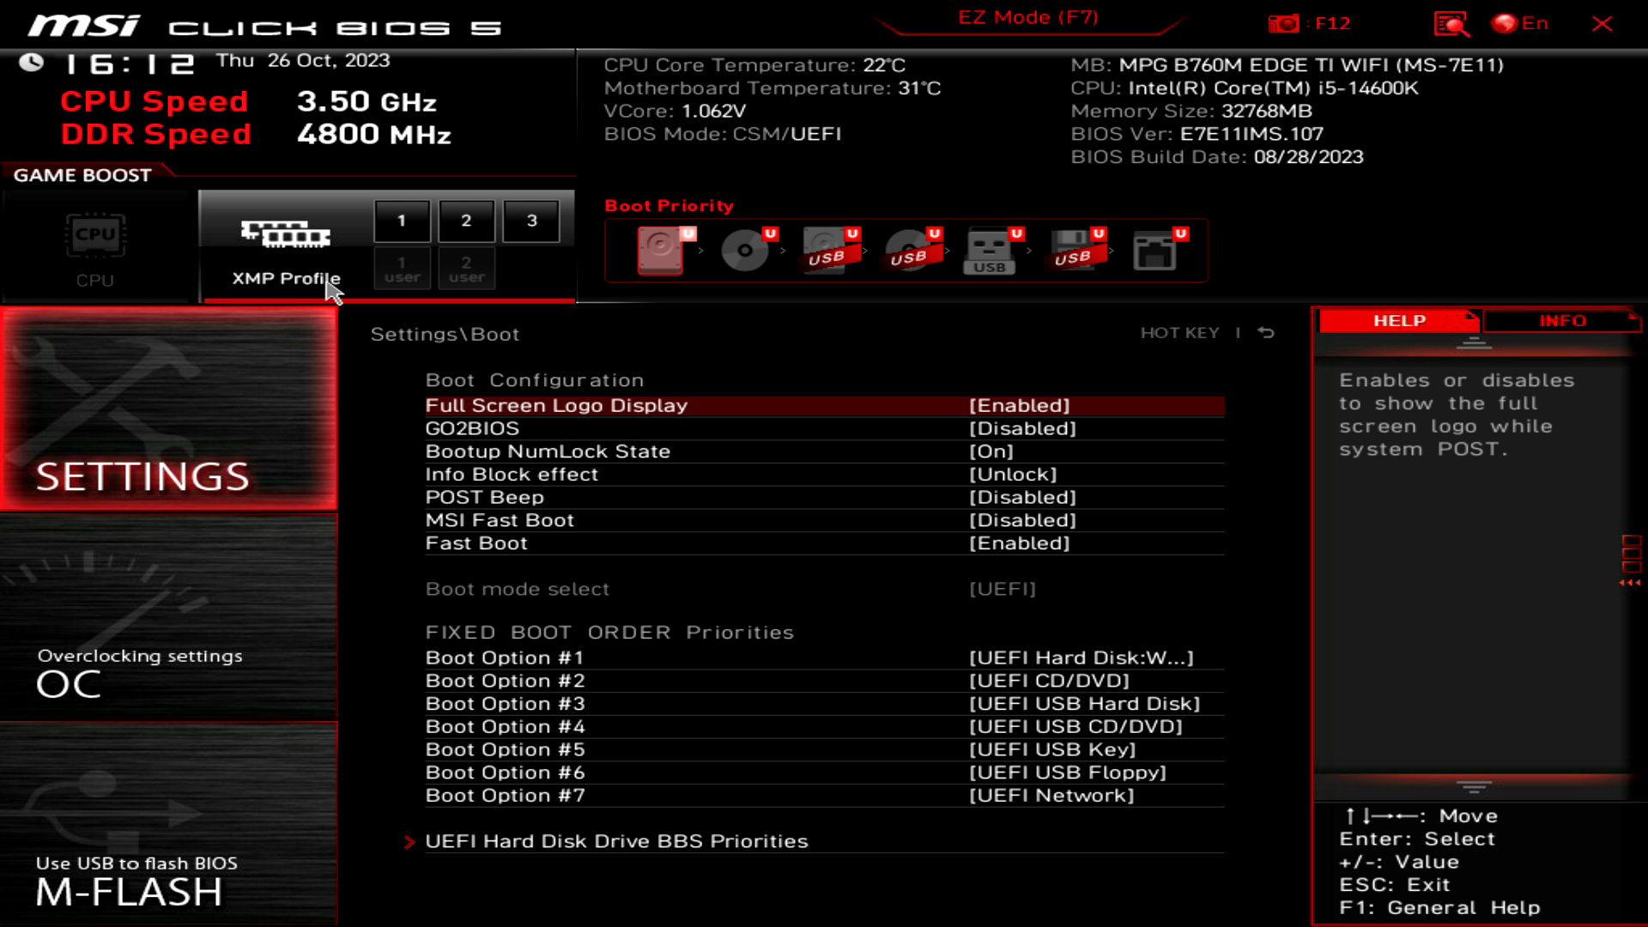Open Boot Option #5 device dropdown
This screenshot has height=927, width=1648.
(1052, 749)
